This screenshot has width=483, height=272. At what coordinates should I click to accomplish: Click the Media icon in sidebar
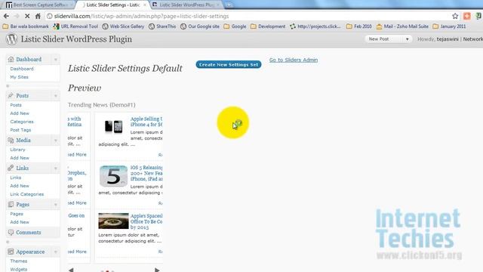click(11, 141)
